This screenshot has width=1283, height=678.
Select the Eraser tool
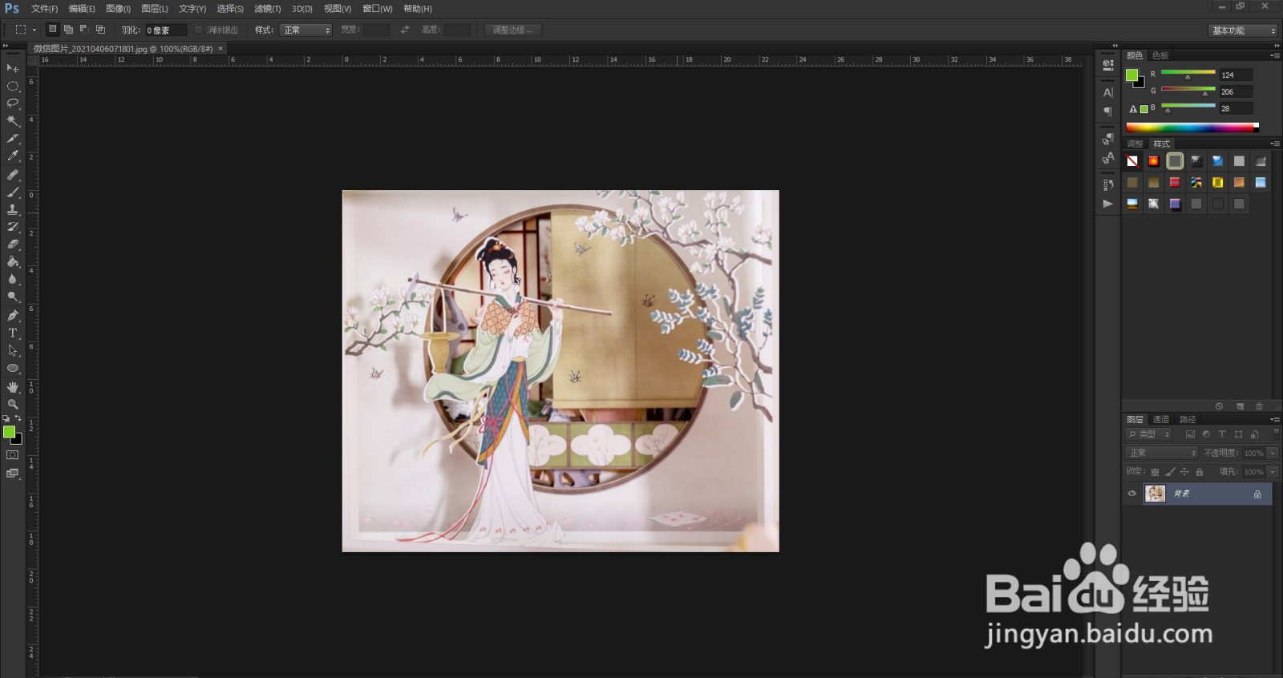click(12, 244)
